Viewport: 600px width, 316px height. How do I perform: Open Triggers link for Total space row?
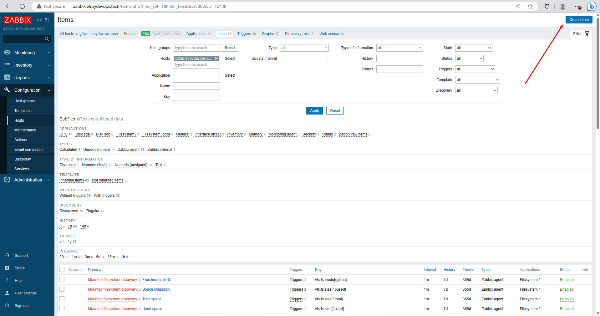pos(296,299)
